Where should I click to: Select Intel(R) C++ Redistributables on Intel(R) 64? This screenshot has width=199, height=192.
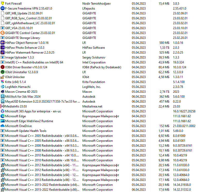(34, 62)
